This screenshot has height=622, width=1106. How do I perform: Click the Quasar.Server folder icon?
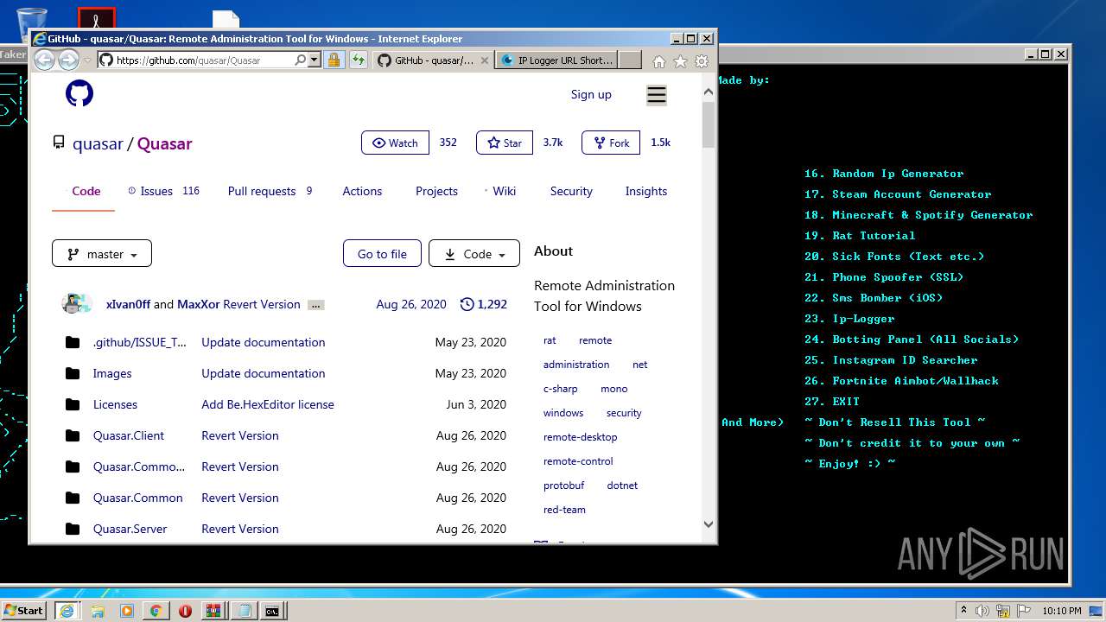[73, 529]
